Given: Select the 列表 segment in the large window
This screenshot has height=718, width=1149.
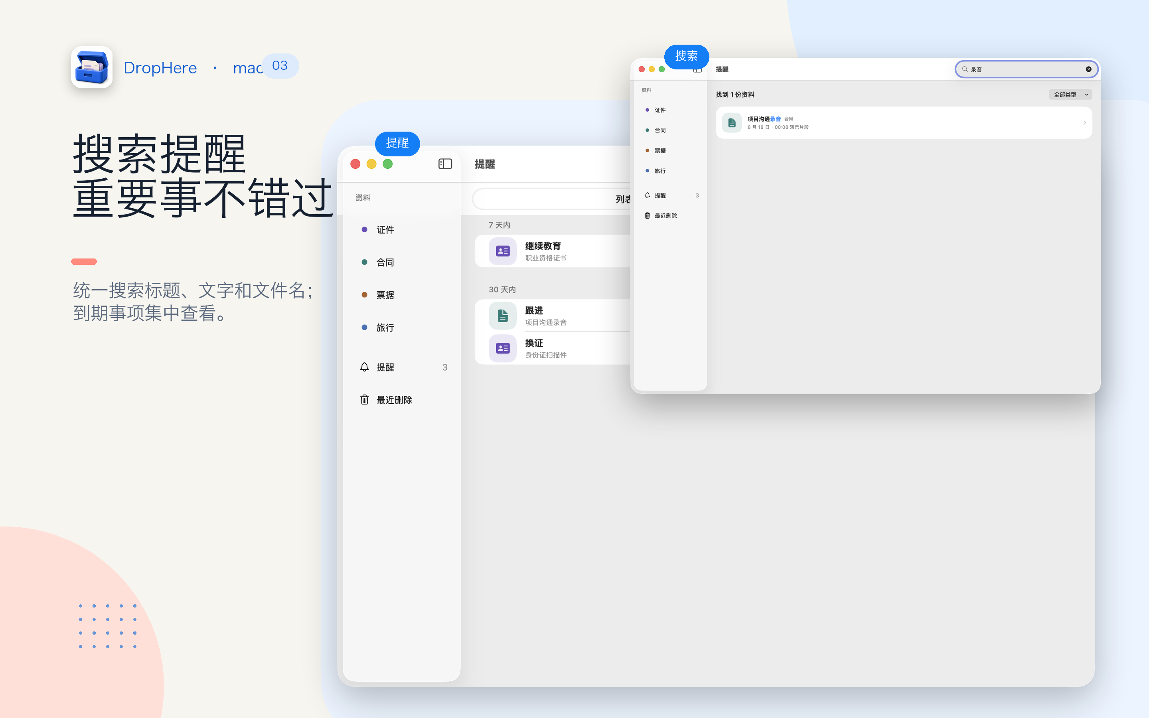Looking at the screenshot, I should pyautogui.click(x=623, y=199).
